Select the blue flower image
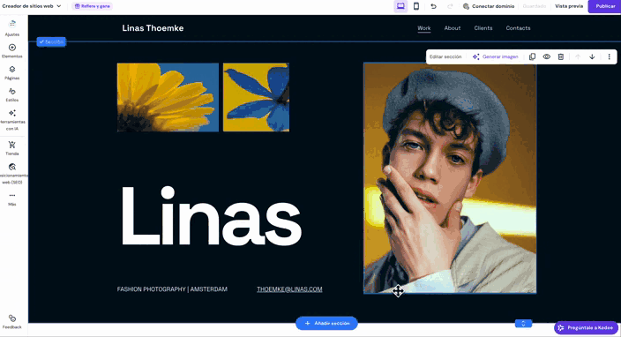 click(x=256, y=97)
